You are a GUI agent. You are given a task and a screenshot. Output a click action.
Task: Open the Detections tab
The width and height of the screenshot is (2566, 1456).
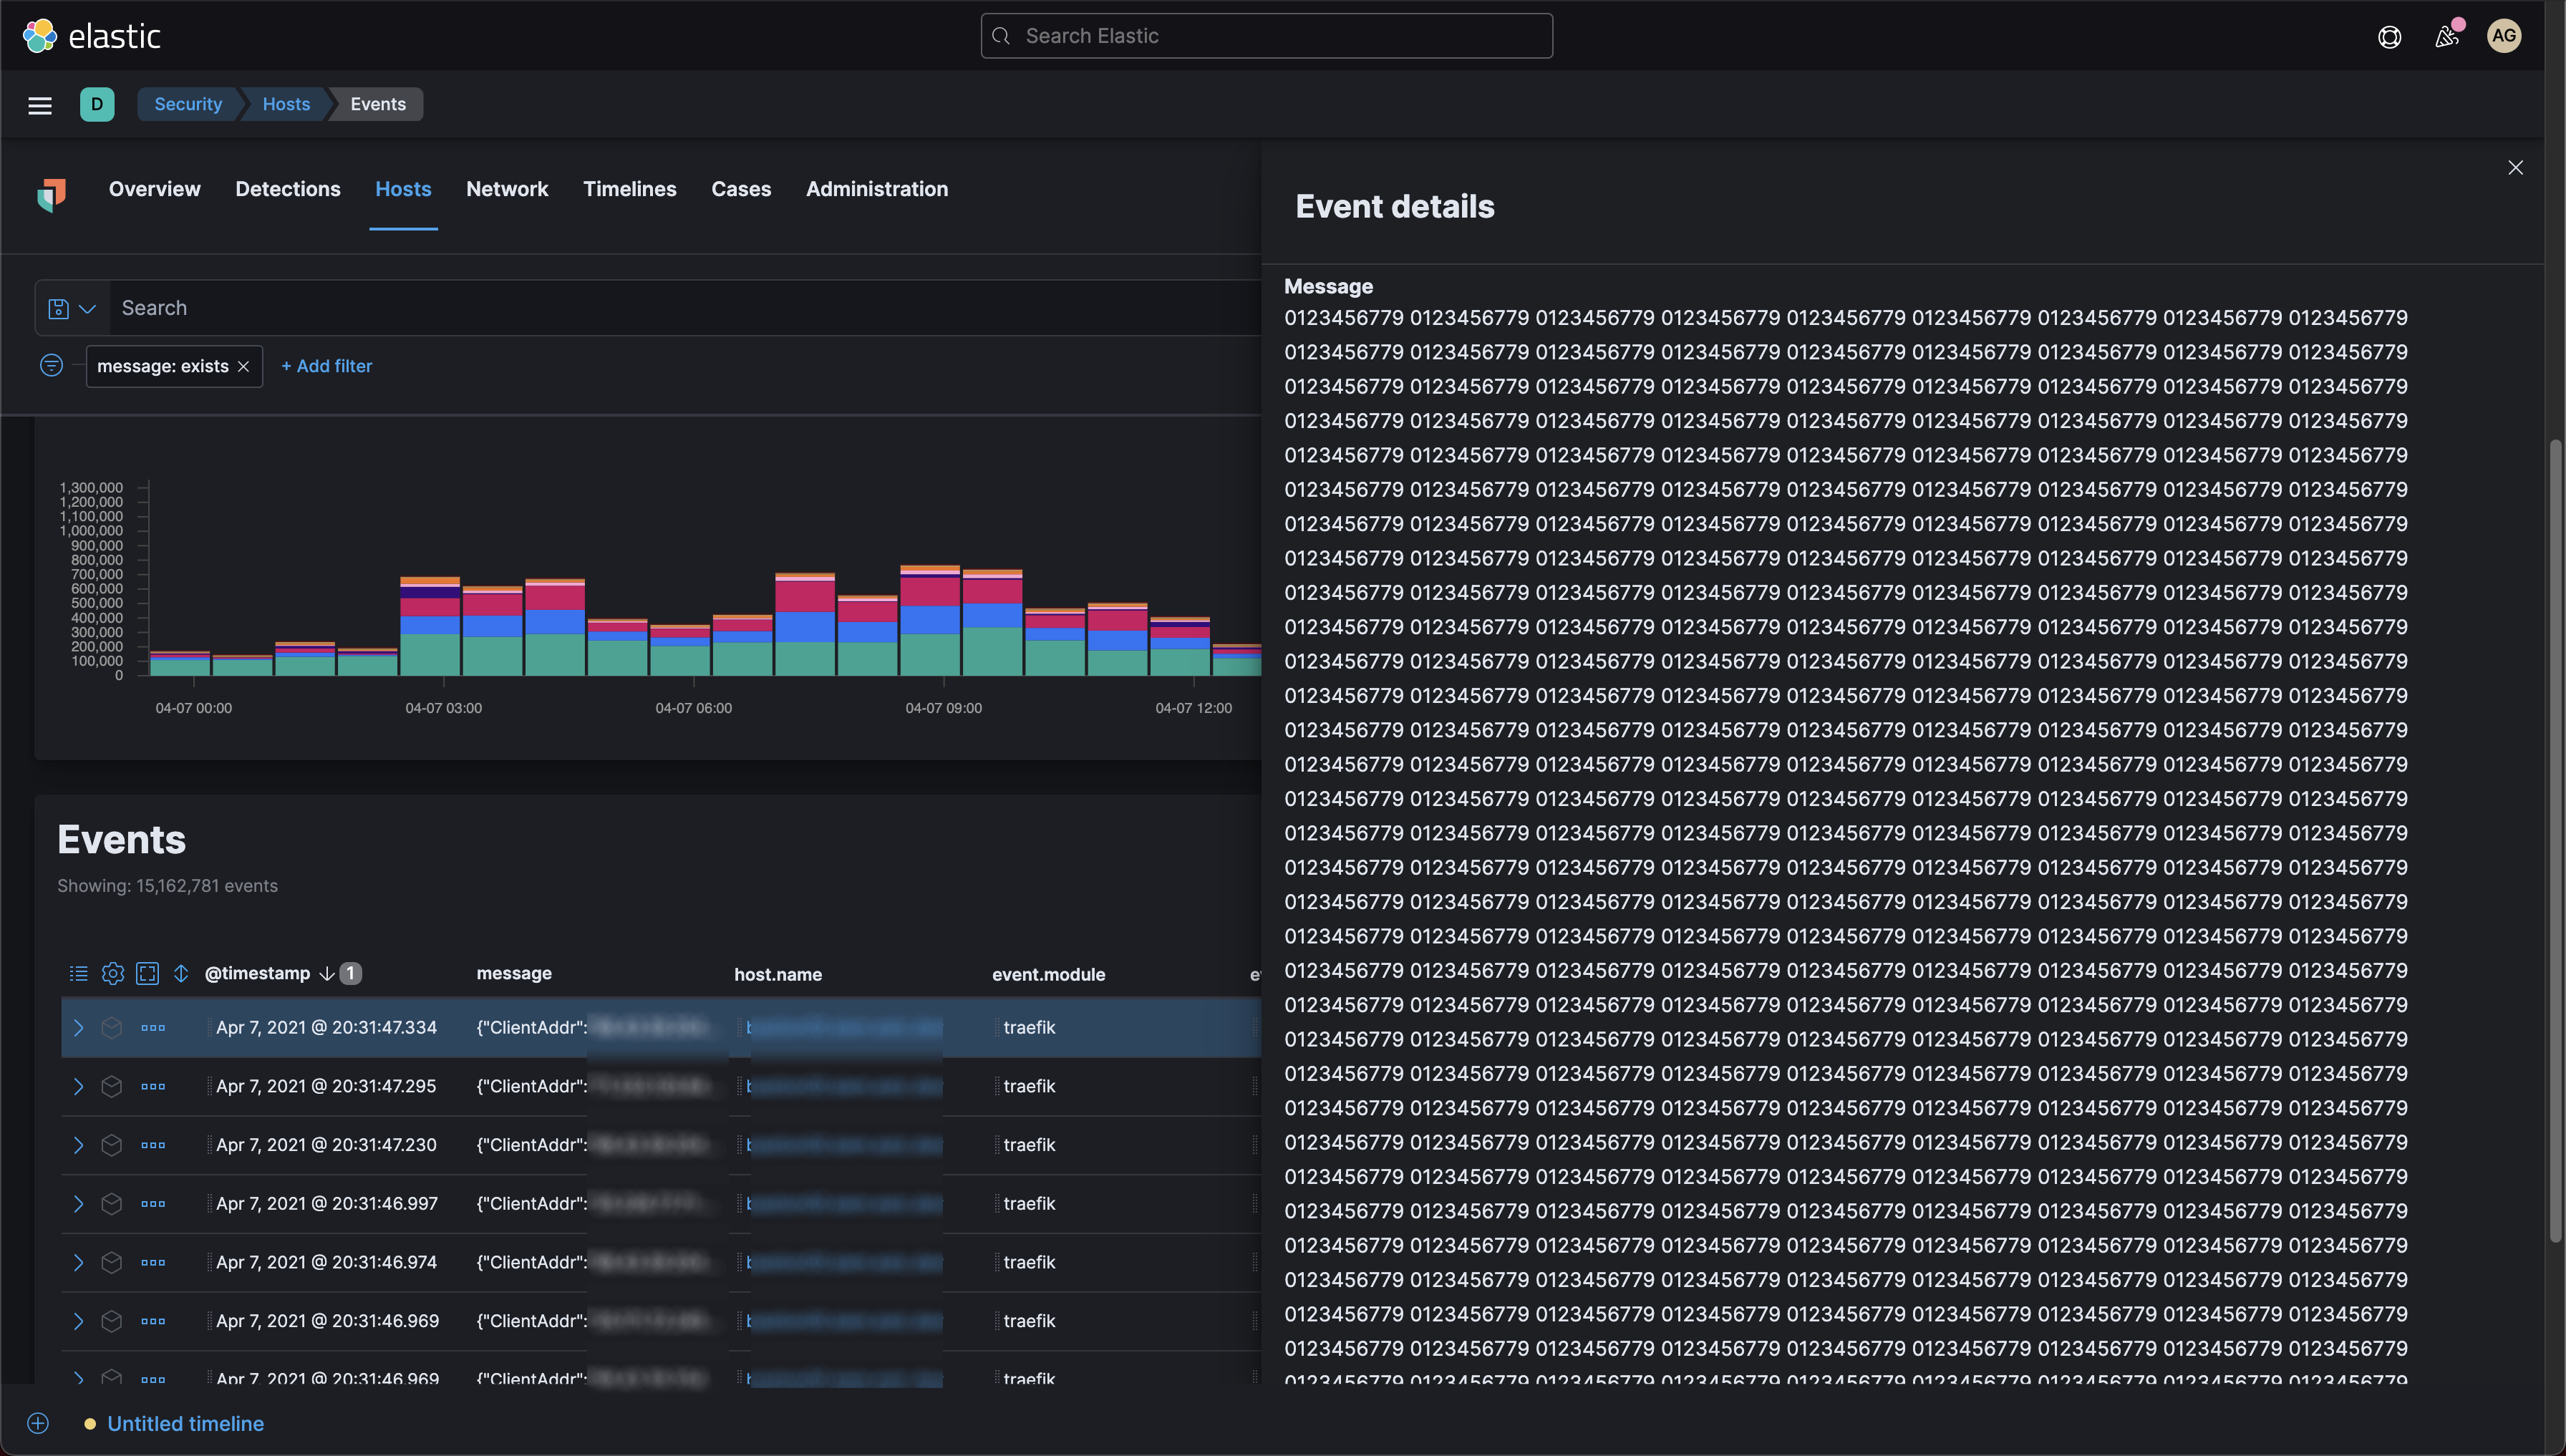click(288, 189)
